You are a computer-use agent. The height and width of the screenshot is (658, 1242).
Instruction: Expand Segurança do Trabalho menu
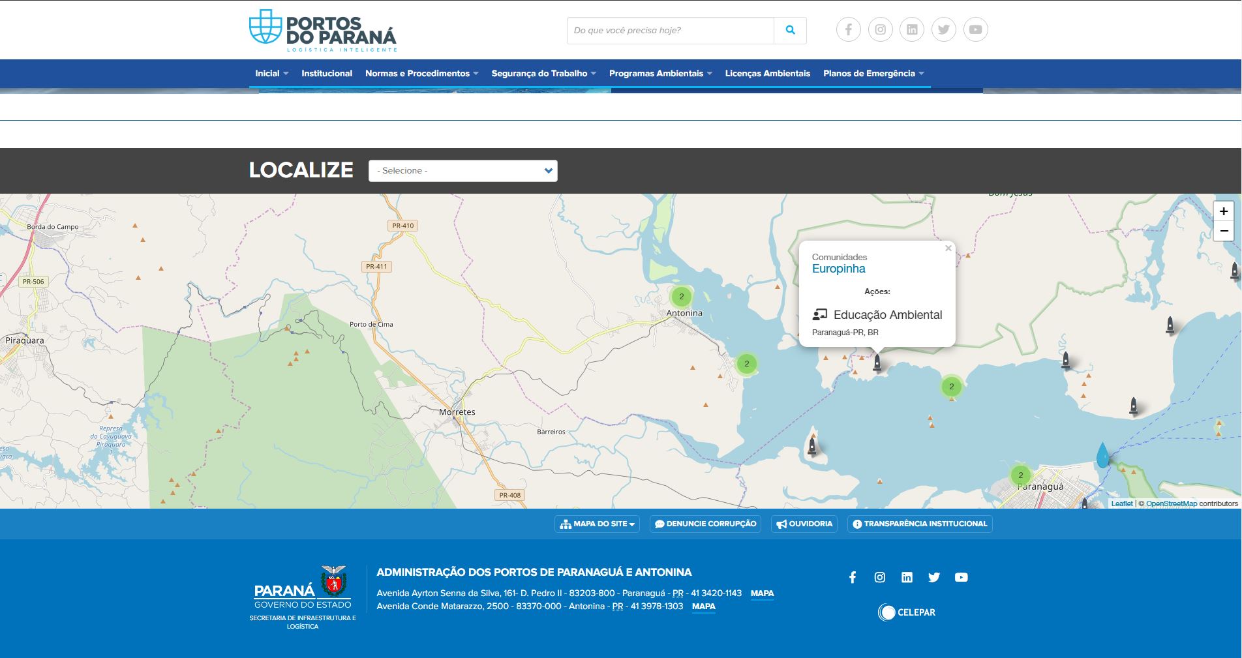[x=544, y=73]
